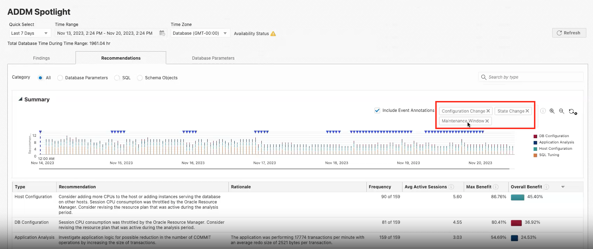Remove the Maintenance Window annotation tag
This screenshot has height=249, width=593.
(487, 121)
